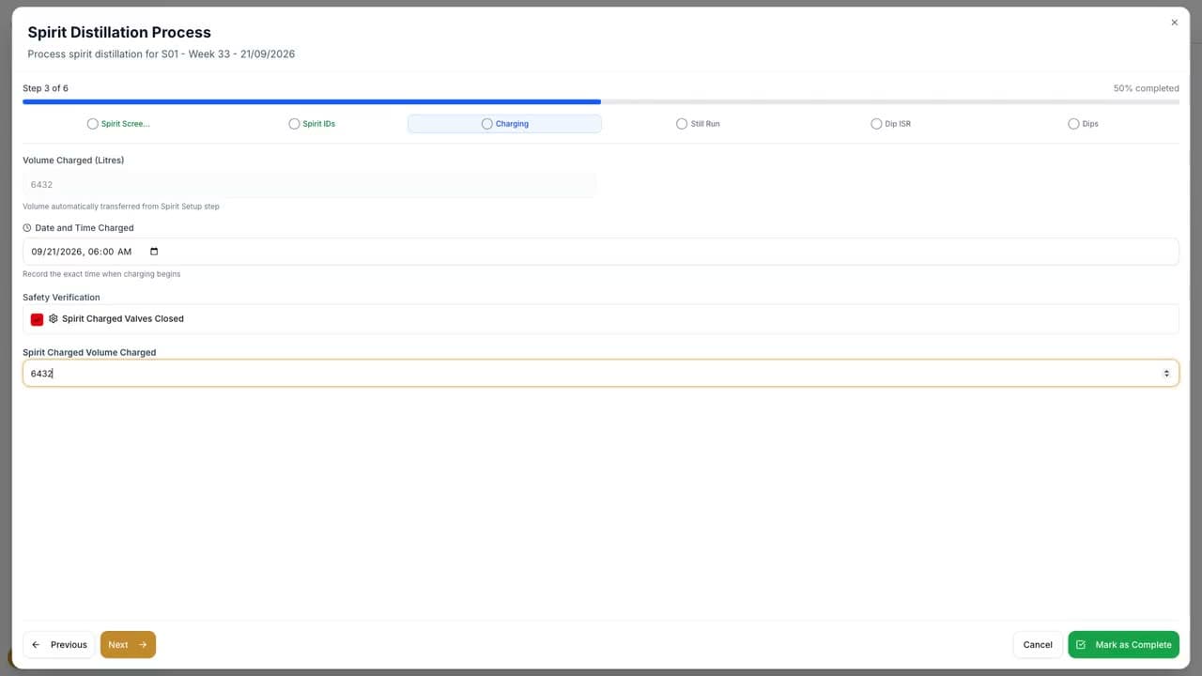Click the green Mark as Complete button
1202x676 pixels.
pos(1123,645)
